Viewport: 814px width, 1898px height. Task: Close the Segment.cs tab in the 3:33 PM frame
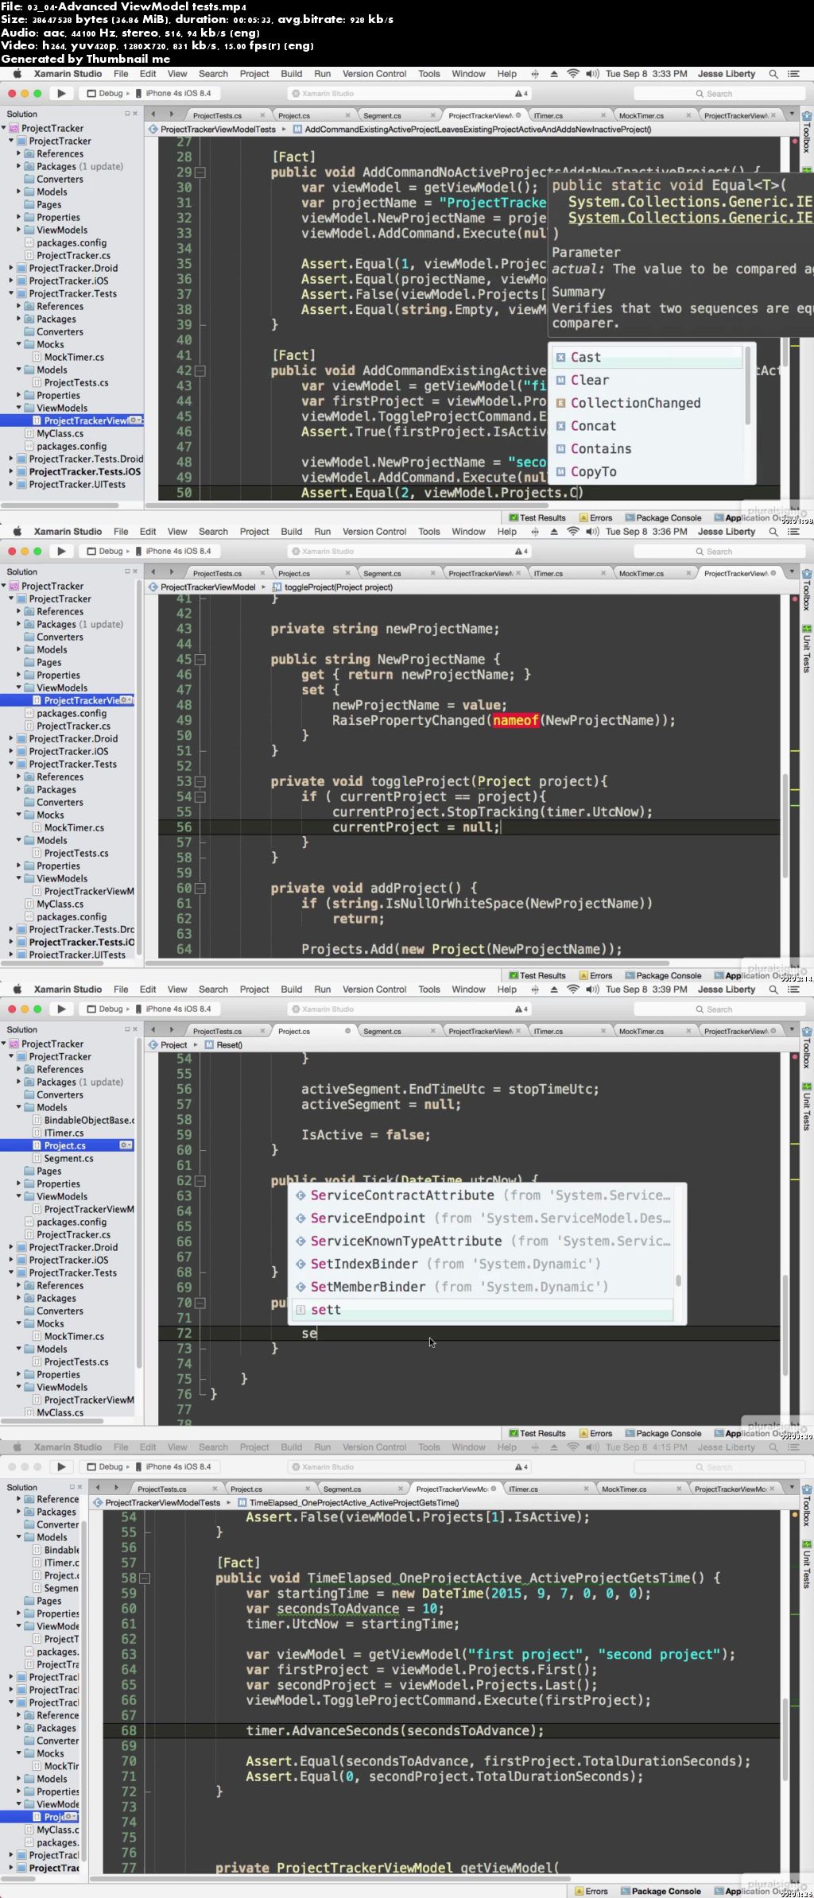432,115
